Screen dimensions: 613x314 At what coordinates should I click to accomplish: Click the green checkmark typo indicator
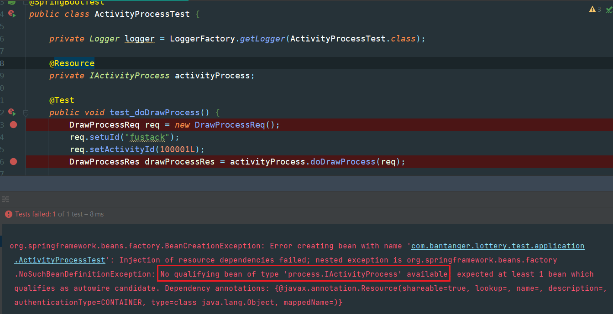click(x=608, y=9)
